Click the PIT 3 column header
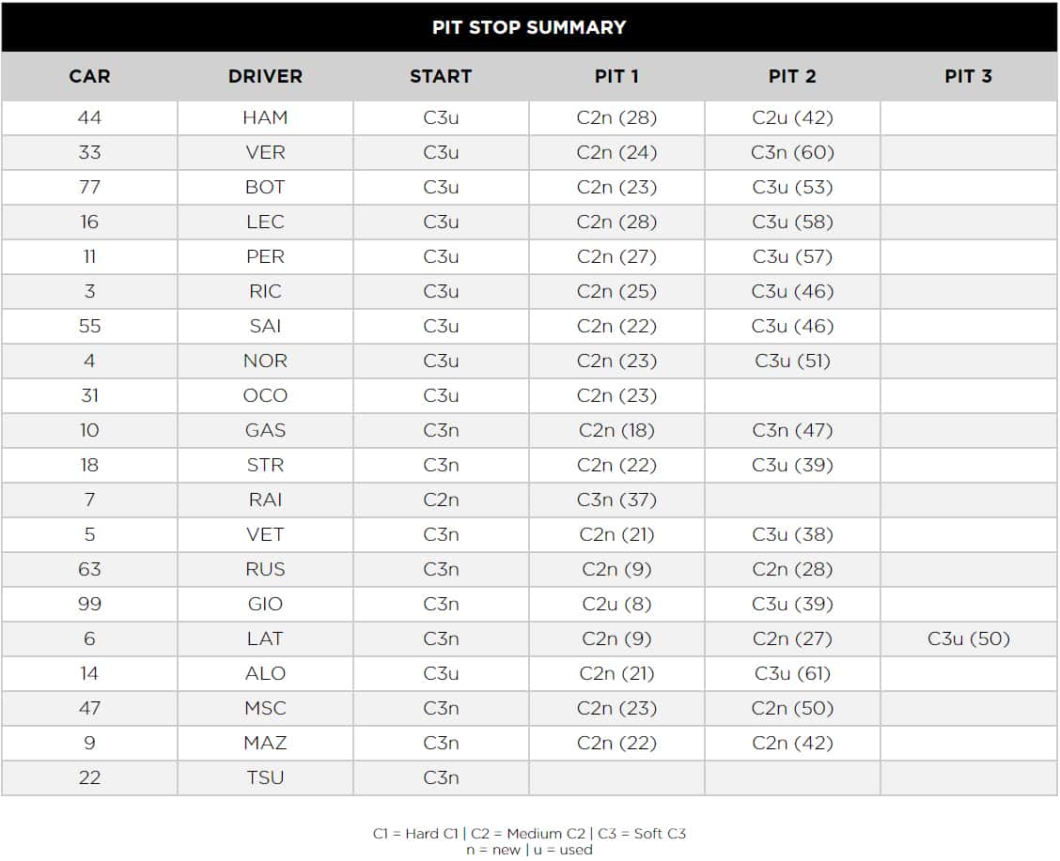1060x861 pixels. [969, 76]
